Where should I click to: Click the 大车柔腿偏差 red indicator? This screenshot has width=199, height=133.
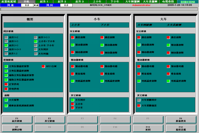[139, 106]
